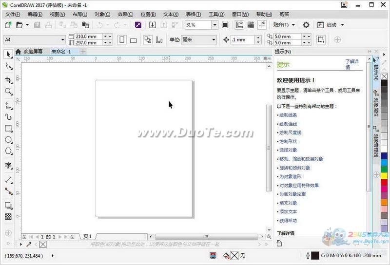The width and height of the screenshot is (390, 265).
Task: Select the Polygon tool
Action: pos(8,151)
